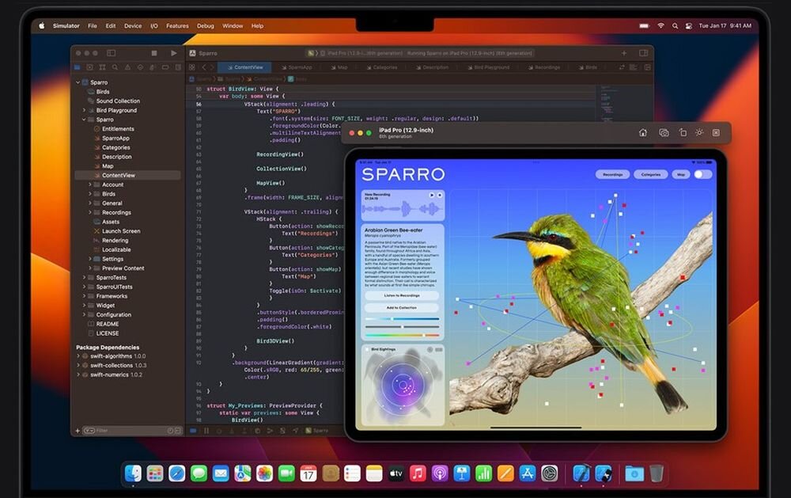The image size is (791, 498).
Task: Switch appearance using the Simulator brightness icon
Action: point(699,131)
